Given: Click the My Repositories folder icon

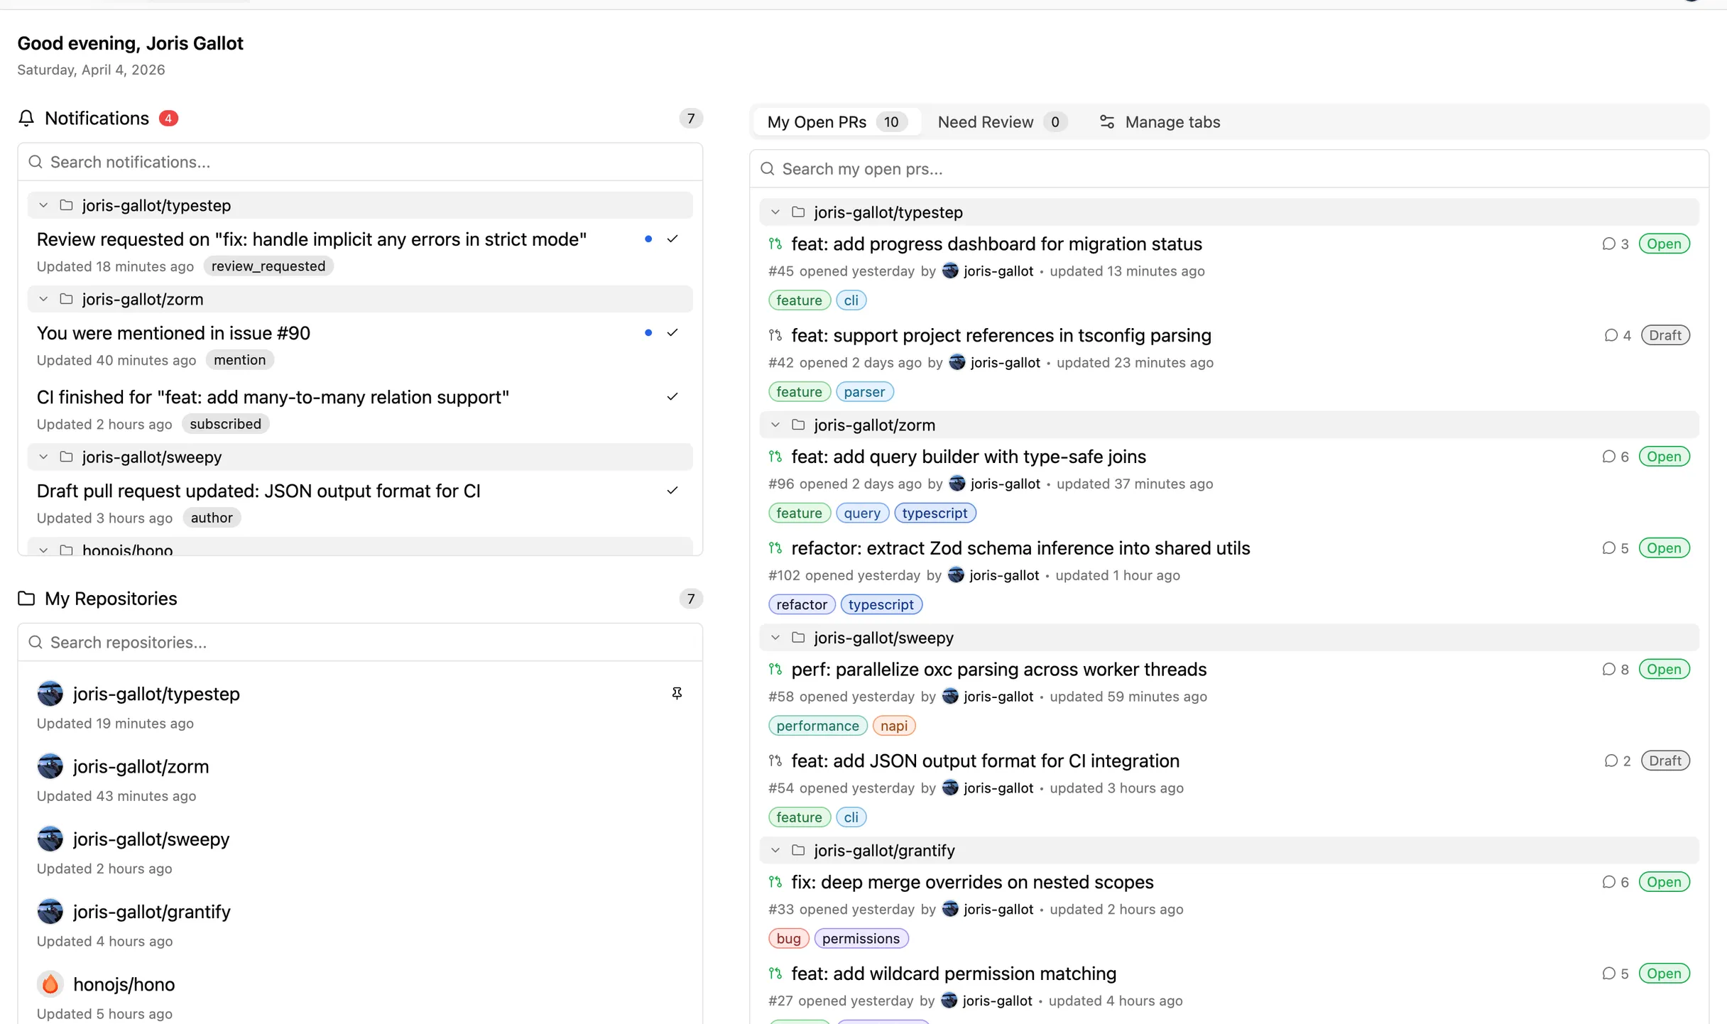Looking at the screenshot, I should point(26,599).
